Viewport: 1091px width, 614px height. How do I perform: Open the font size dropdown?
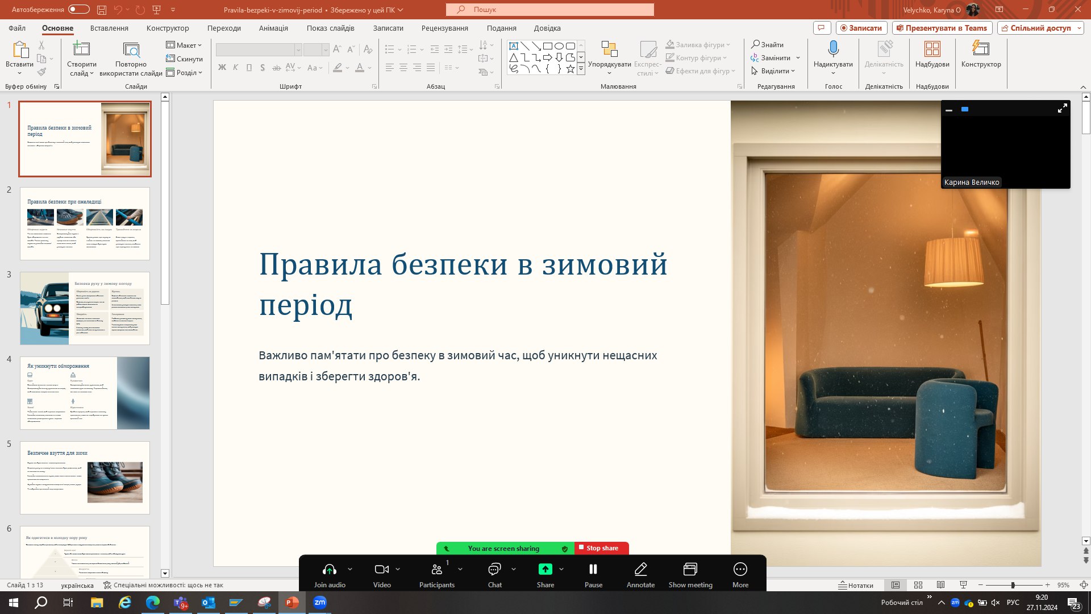click(325, 50)
